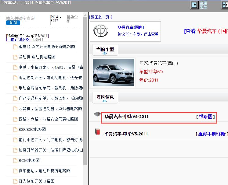Click document icon beside 雨刮控制开关 entry
This screenshot has width=228, height=185.
pyautogui.click(x=15, y=78)
